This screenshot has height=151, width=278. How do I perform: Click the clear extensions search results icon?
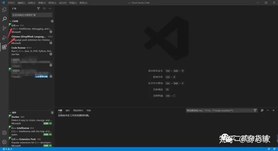click(44, 8)
